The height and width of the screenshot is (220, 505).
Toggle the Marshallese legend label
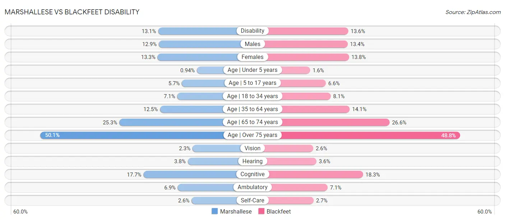point(236,211)
